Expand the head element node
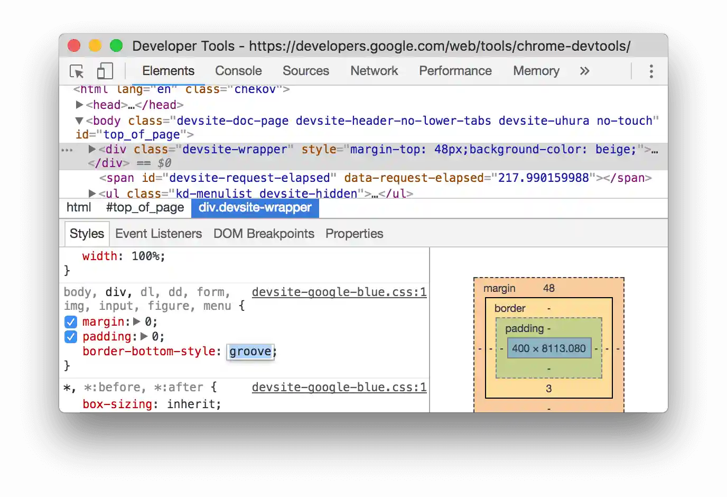Screen dimensions: 727x497 79,105
